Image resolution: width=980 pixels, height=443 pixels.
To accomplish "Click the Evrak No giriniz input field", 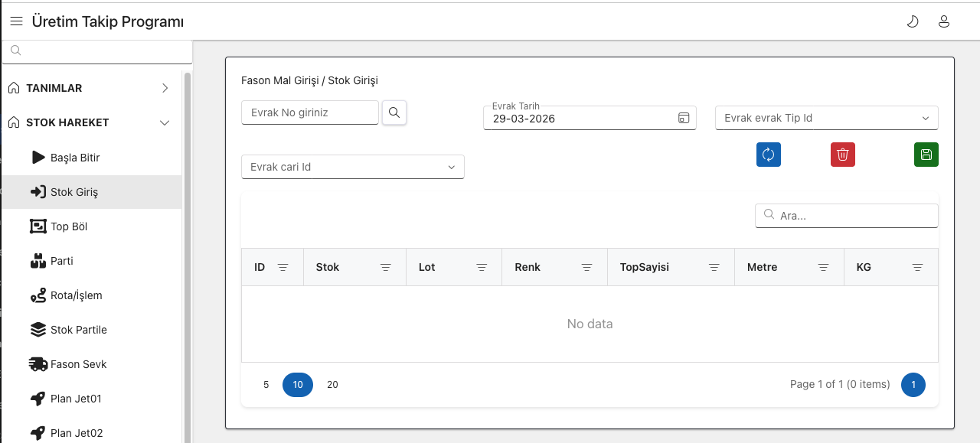I will [310, 112].
